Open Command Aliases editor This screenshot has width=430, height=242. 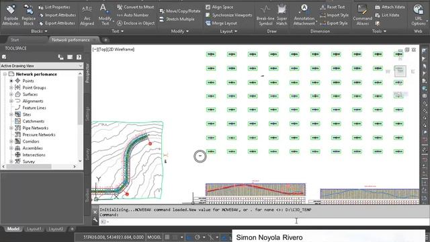coord(363,15)
